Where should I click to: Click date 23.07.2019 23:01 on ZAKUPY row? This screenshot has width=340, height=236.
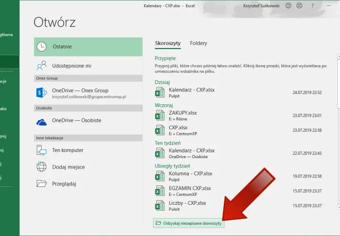coord(307,116)
